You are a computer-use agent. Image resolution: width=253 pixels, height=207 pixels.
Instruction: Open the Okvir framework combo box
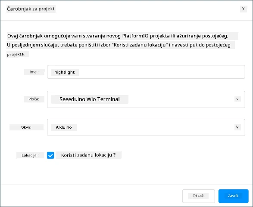pyautogui.click(x=146, y=127)
